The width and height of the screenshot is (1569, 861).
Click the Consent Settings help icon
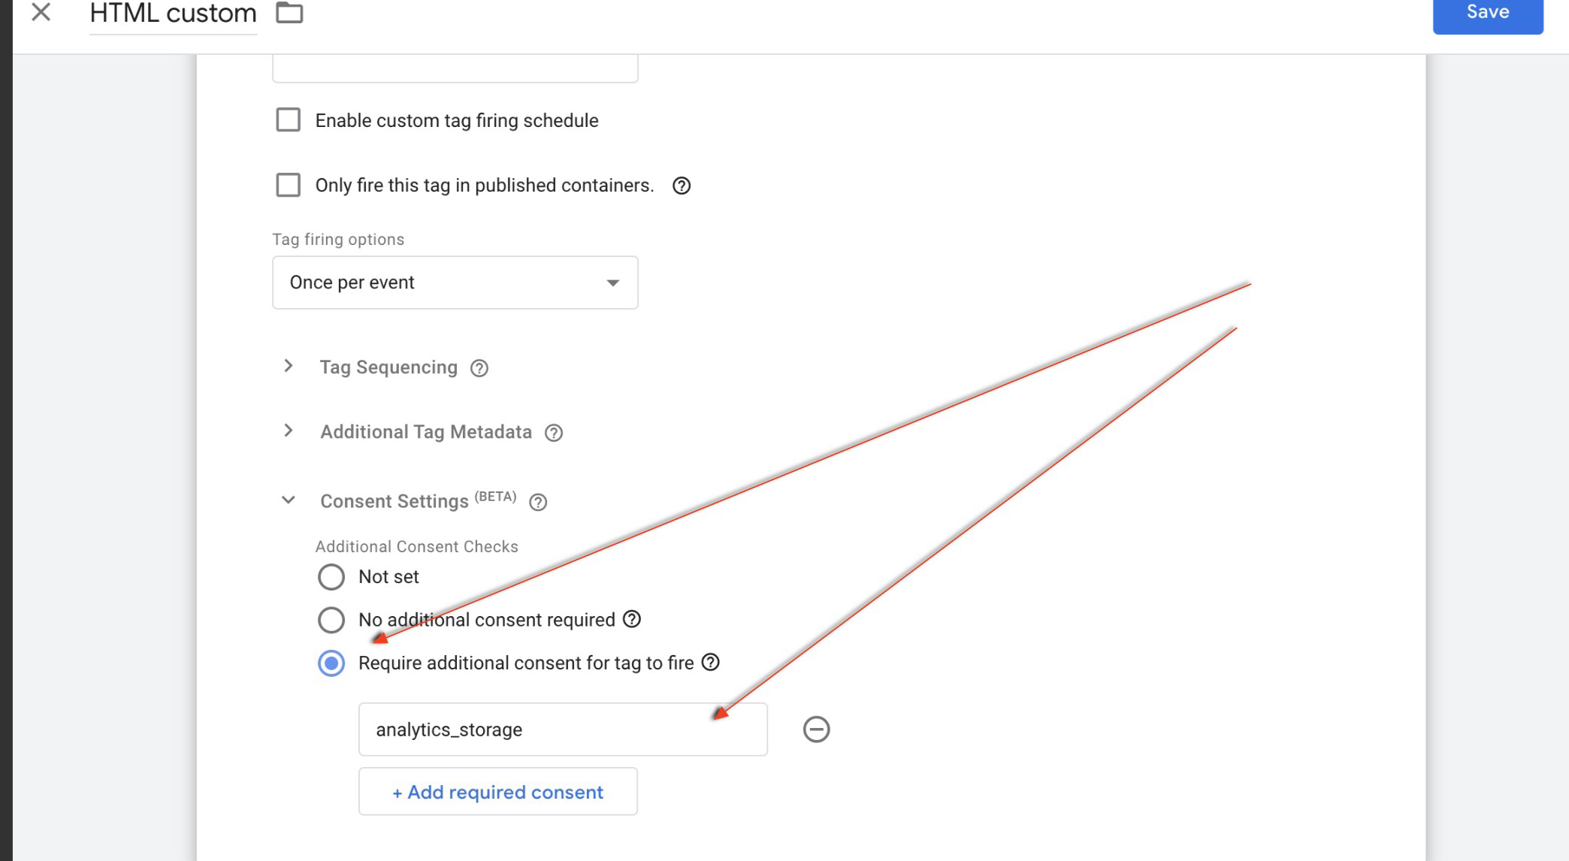[538, 502]
